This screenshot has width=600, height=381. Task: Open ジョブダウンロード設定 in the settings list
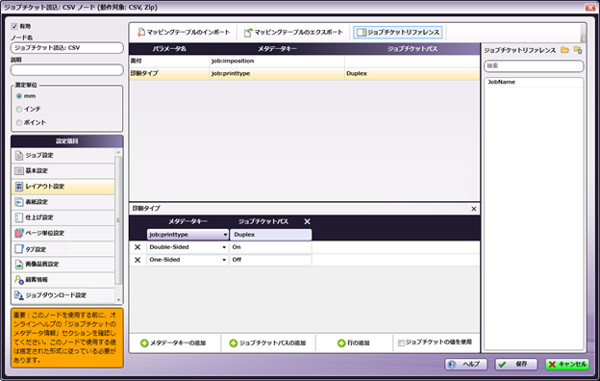click(x=63, y=295)
